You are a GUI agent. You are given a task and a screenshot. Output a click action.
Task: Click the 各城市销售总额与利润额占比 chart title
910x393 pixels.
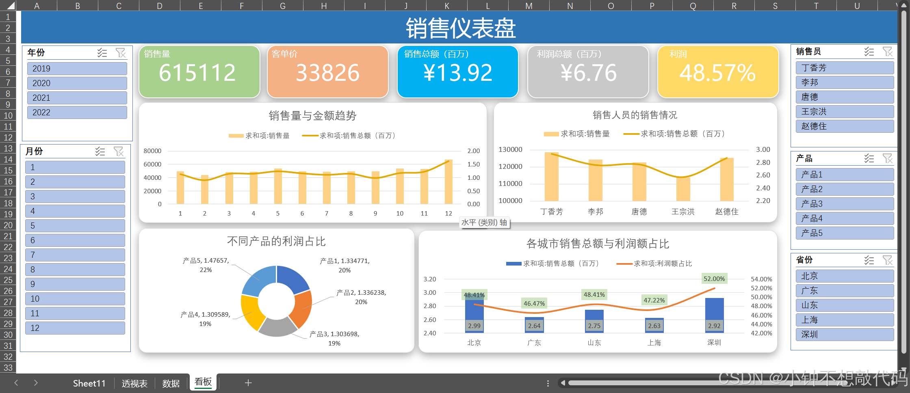598,244
